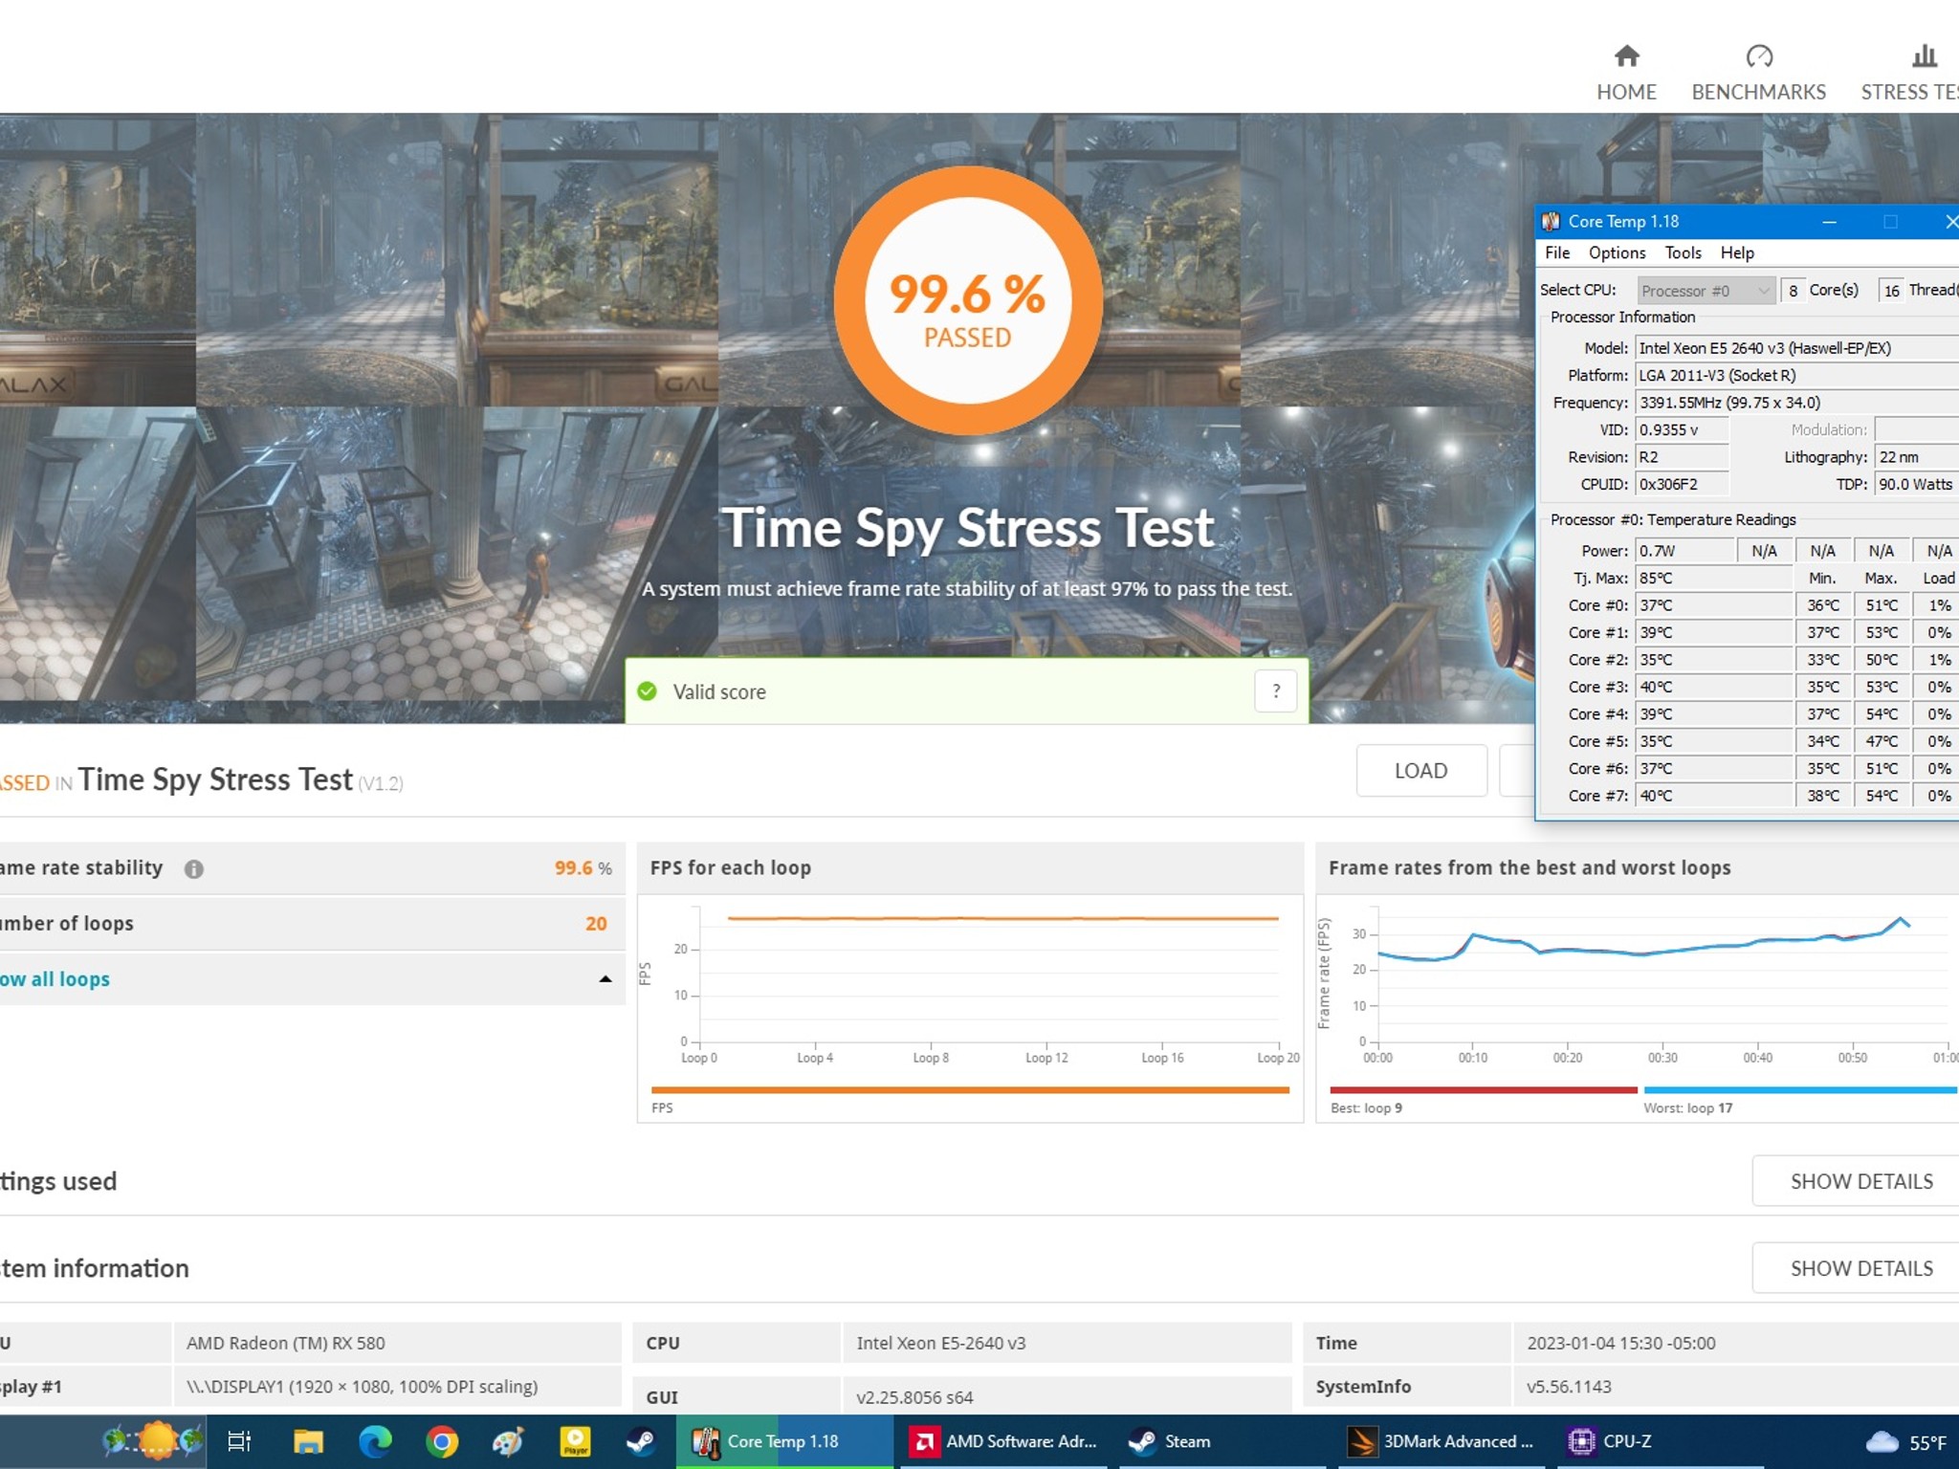
Task: Switch to 3DMark Advanced taskbar window
Action: pyautogui.click(x=1442, y=1441)
